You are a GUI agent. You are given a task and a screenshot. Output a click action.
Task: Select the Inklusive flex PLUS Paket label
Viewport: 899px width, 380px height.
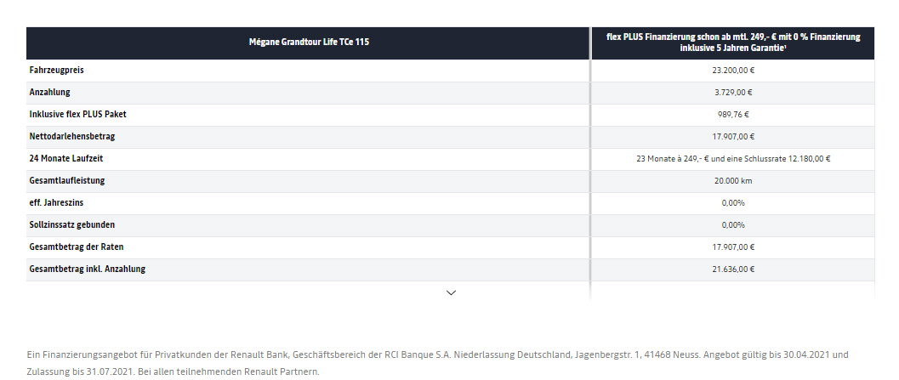[78, 114]
